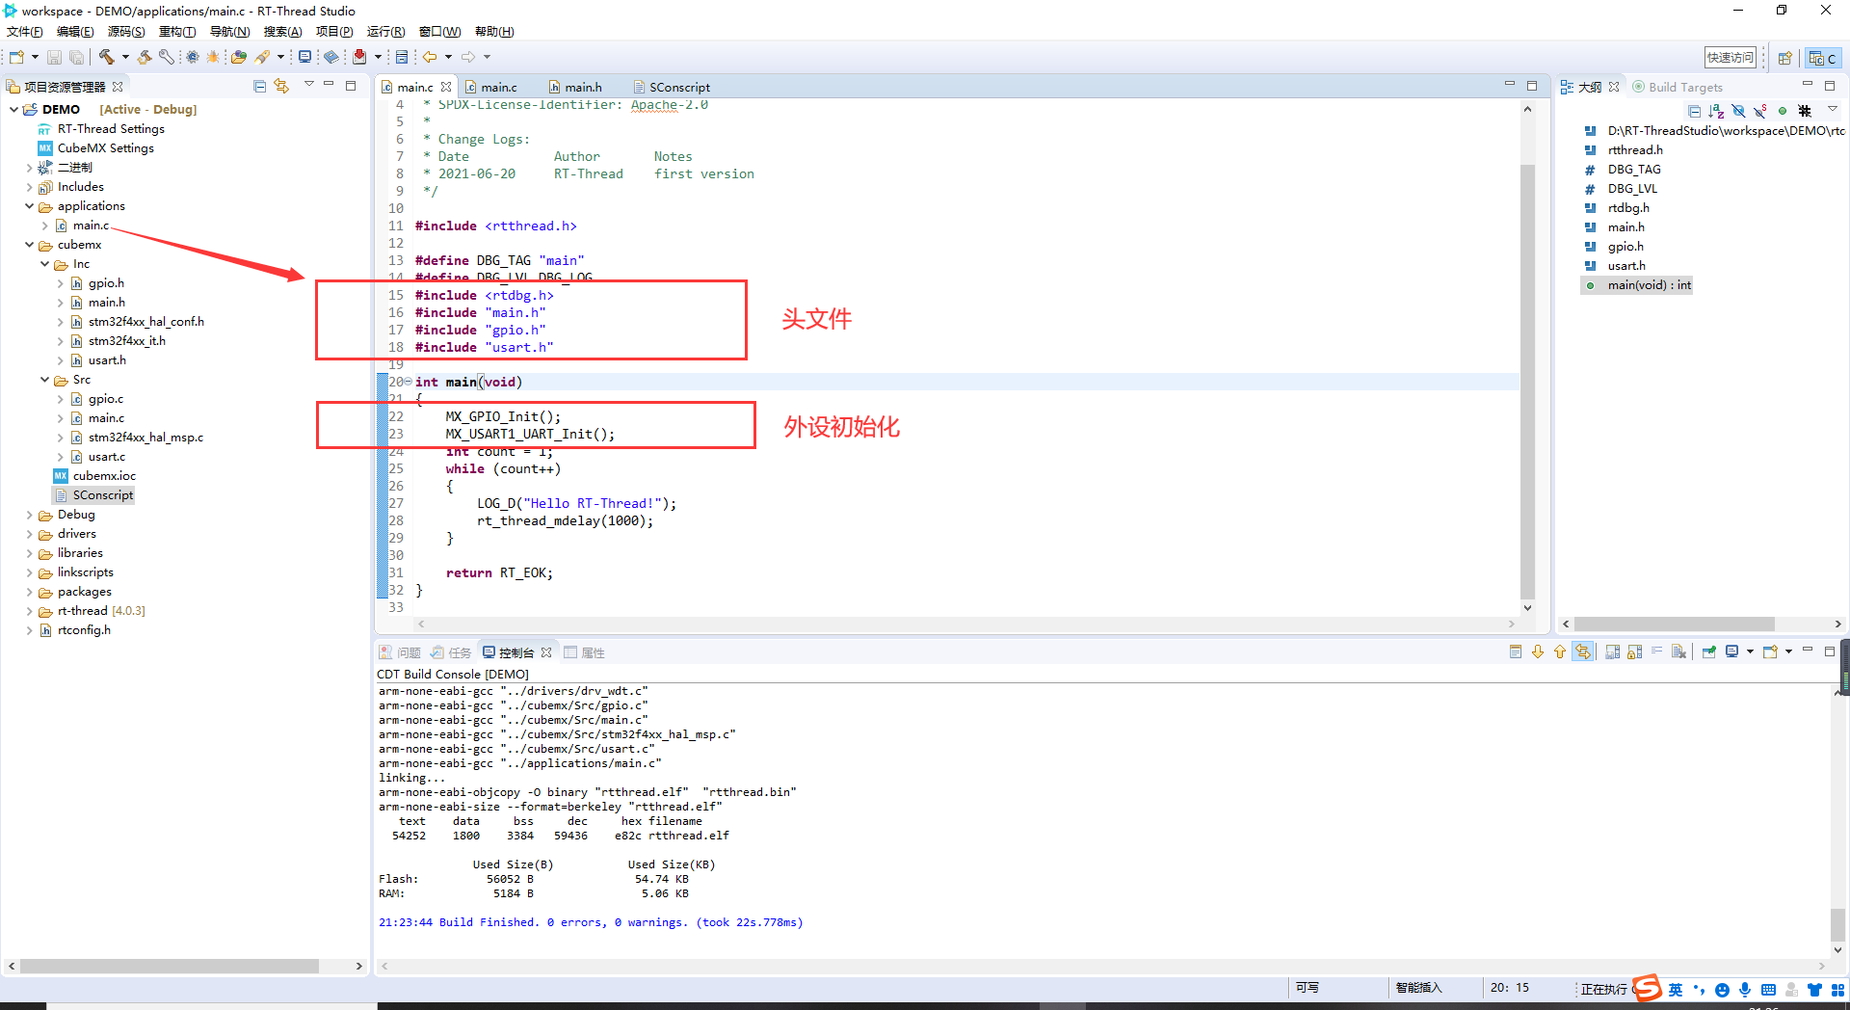Toggle Scroll Lock in the console toolbar

1635,651
